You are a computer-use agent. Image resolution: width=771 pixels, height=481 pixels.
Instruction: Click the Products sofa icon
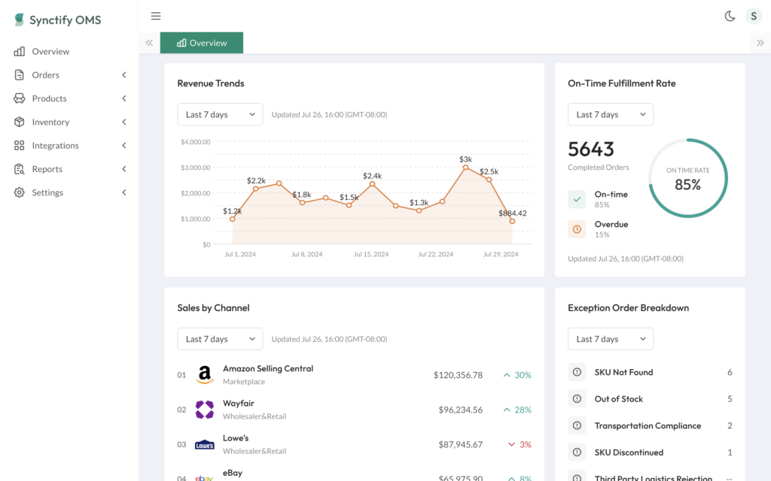19,98
